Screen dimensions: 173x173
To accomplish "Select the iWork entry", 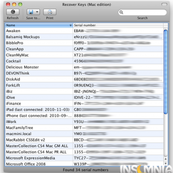I will tap(84, 122).
